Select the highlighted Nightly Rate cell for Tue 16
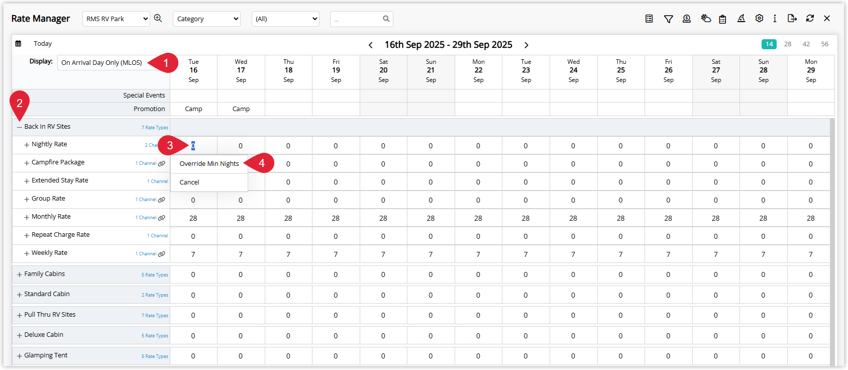848x370 pixels. point(193,146)
